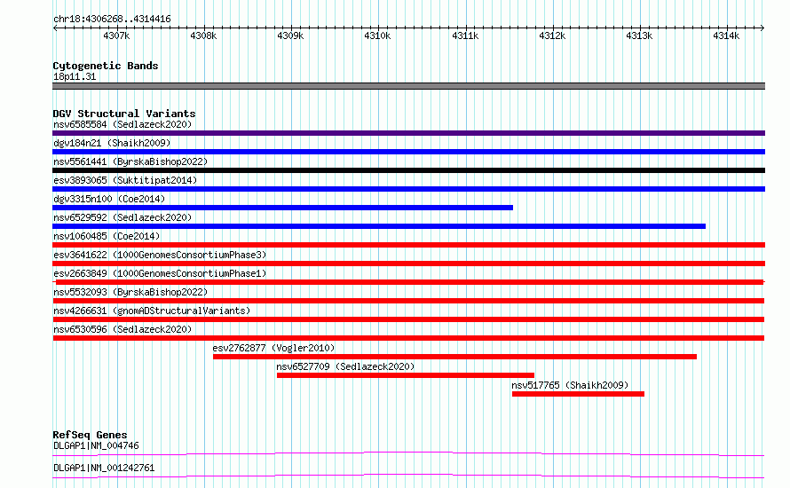Click the 4308k ruler tick label

tap(203, 35)
